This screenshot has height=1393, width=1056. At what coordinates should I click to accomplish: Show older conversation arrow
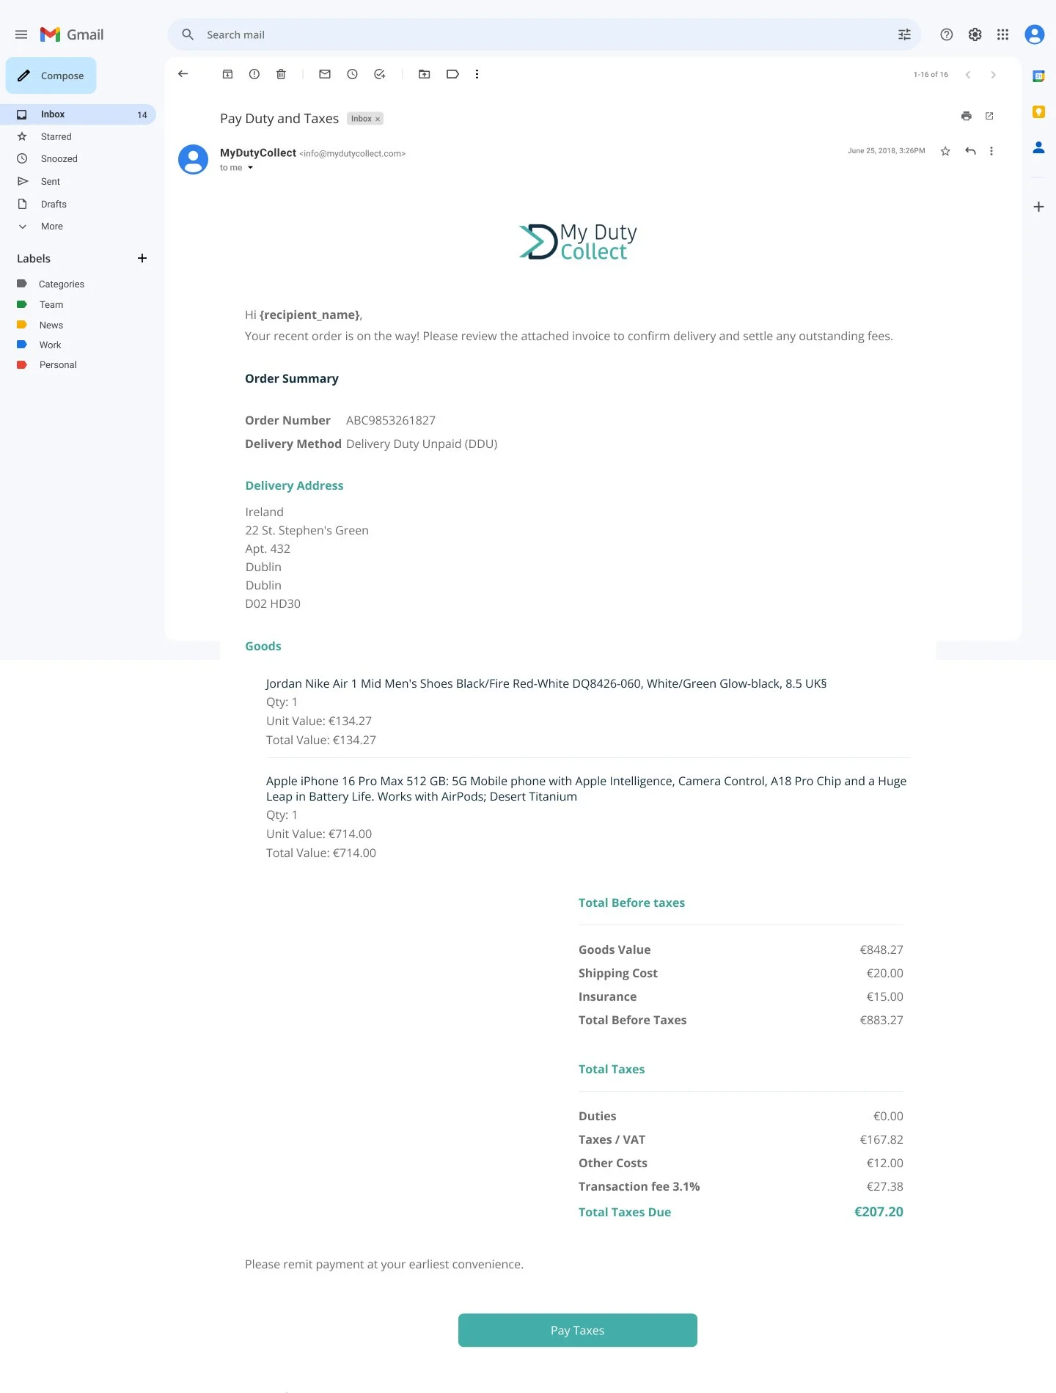pos(993,75)
